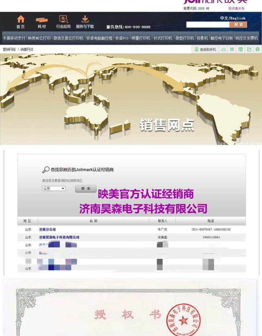Viewport: 262px width, 336px height.
Task: Switch language via 中文/English link
Action: (x=233, y=18)
